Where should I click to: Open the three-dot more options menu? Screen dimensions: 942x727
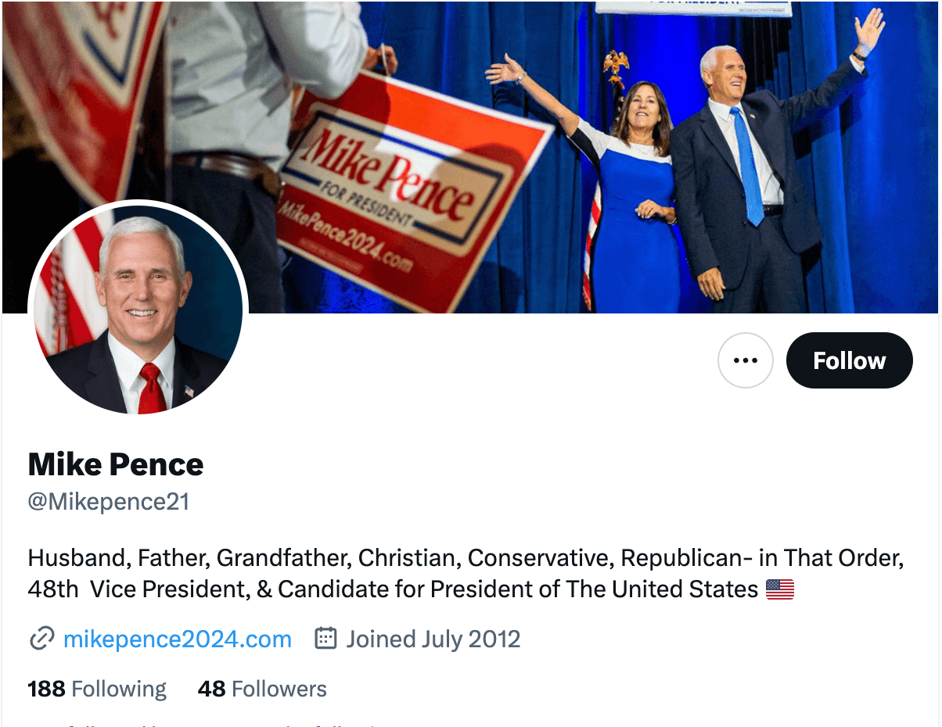[x=745, y=360]
